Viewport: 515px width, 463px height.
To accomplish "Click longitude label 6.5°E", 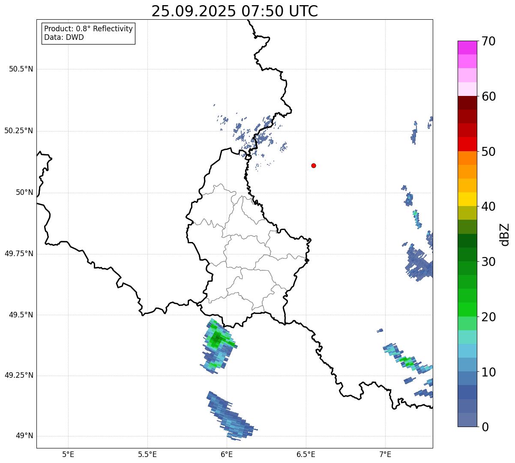I will click(306, 454).
